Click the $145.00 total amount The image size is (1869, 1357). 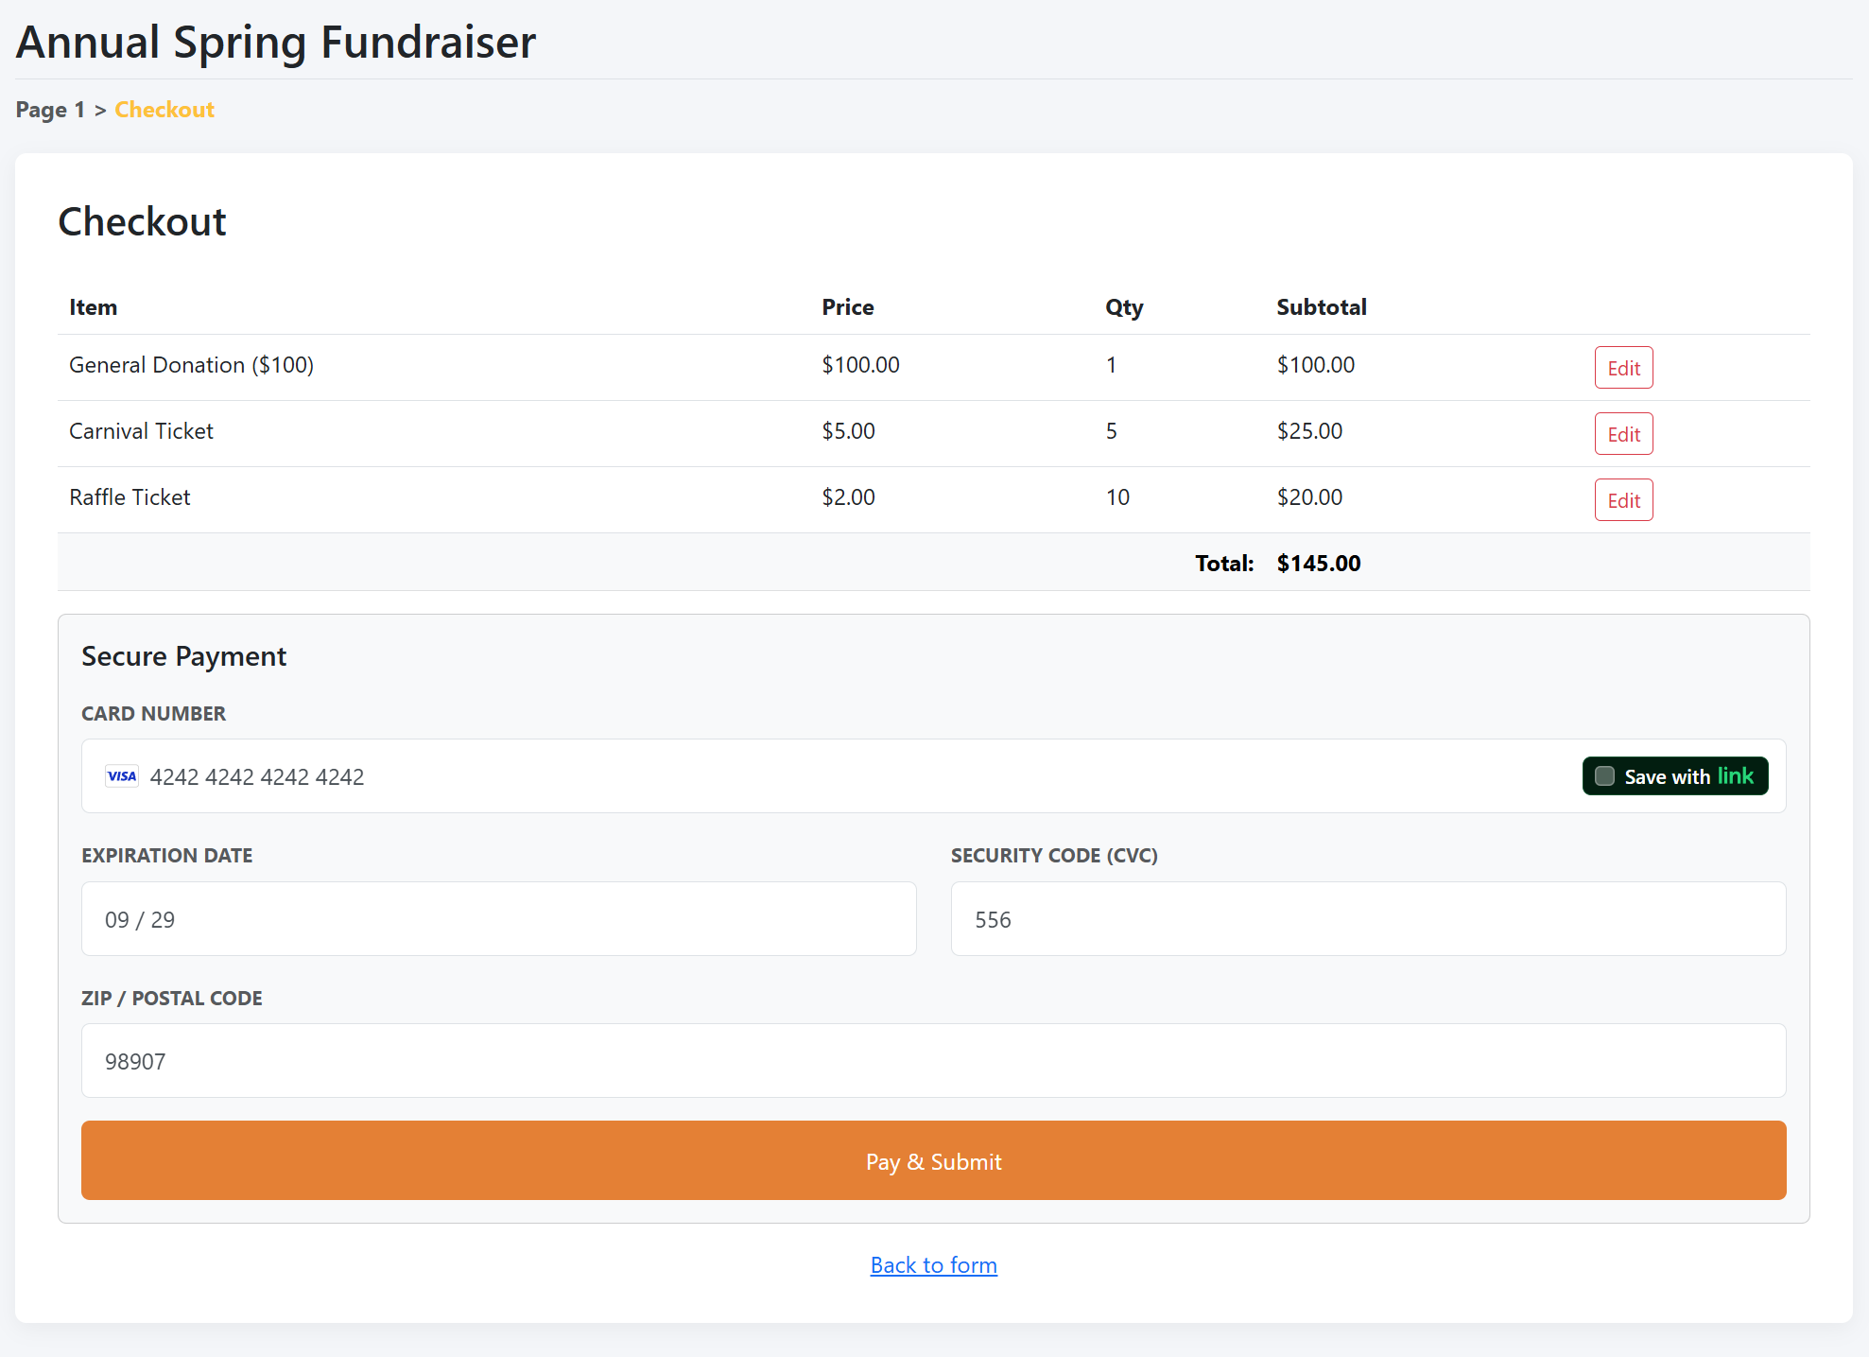click(1318, 564)
